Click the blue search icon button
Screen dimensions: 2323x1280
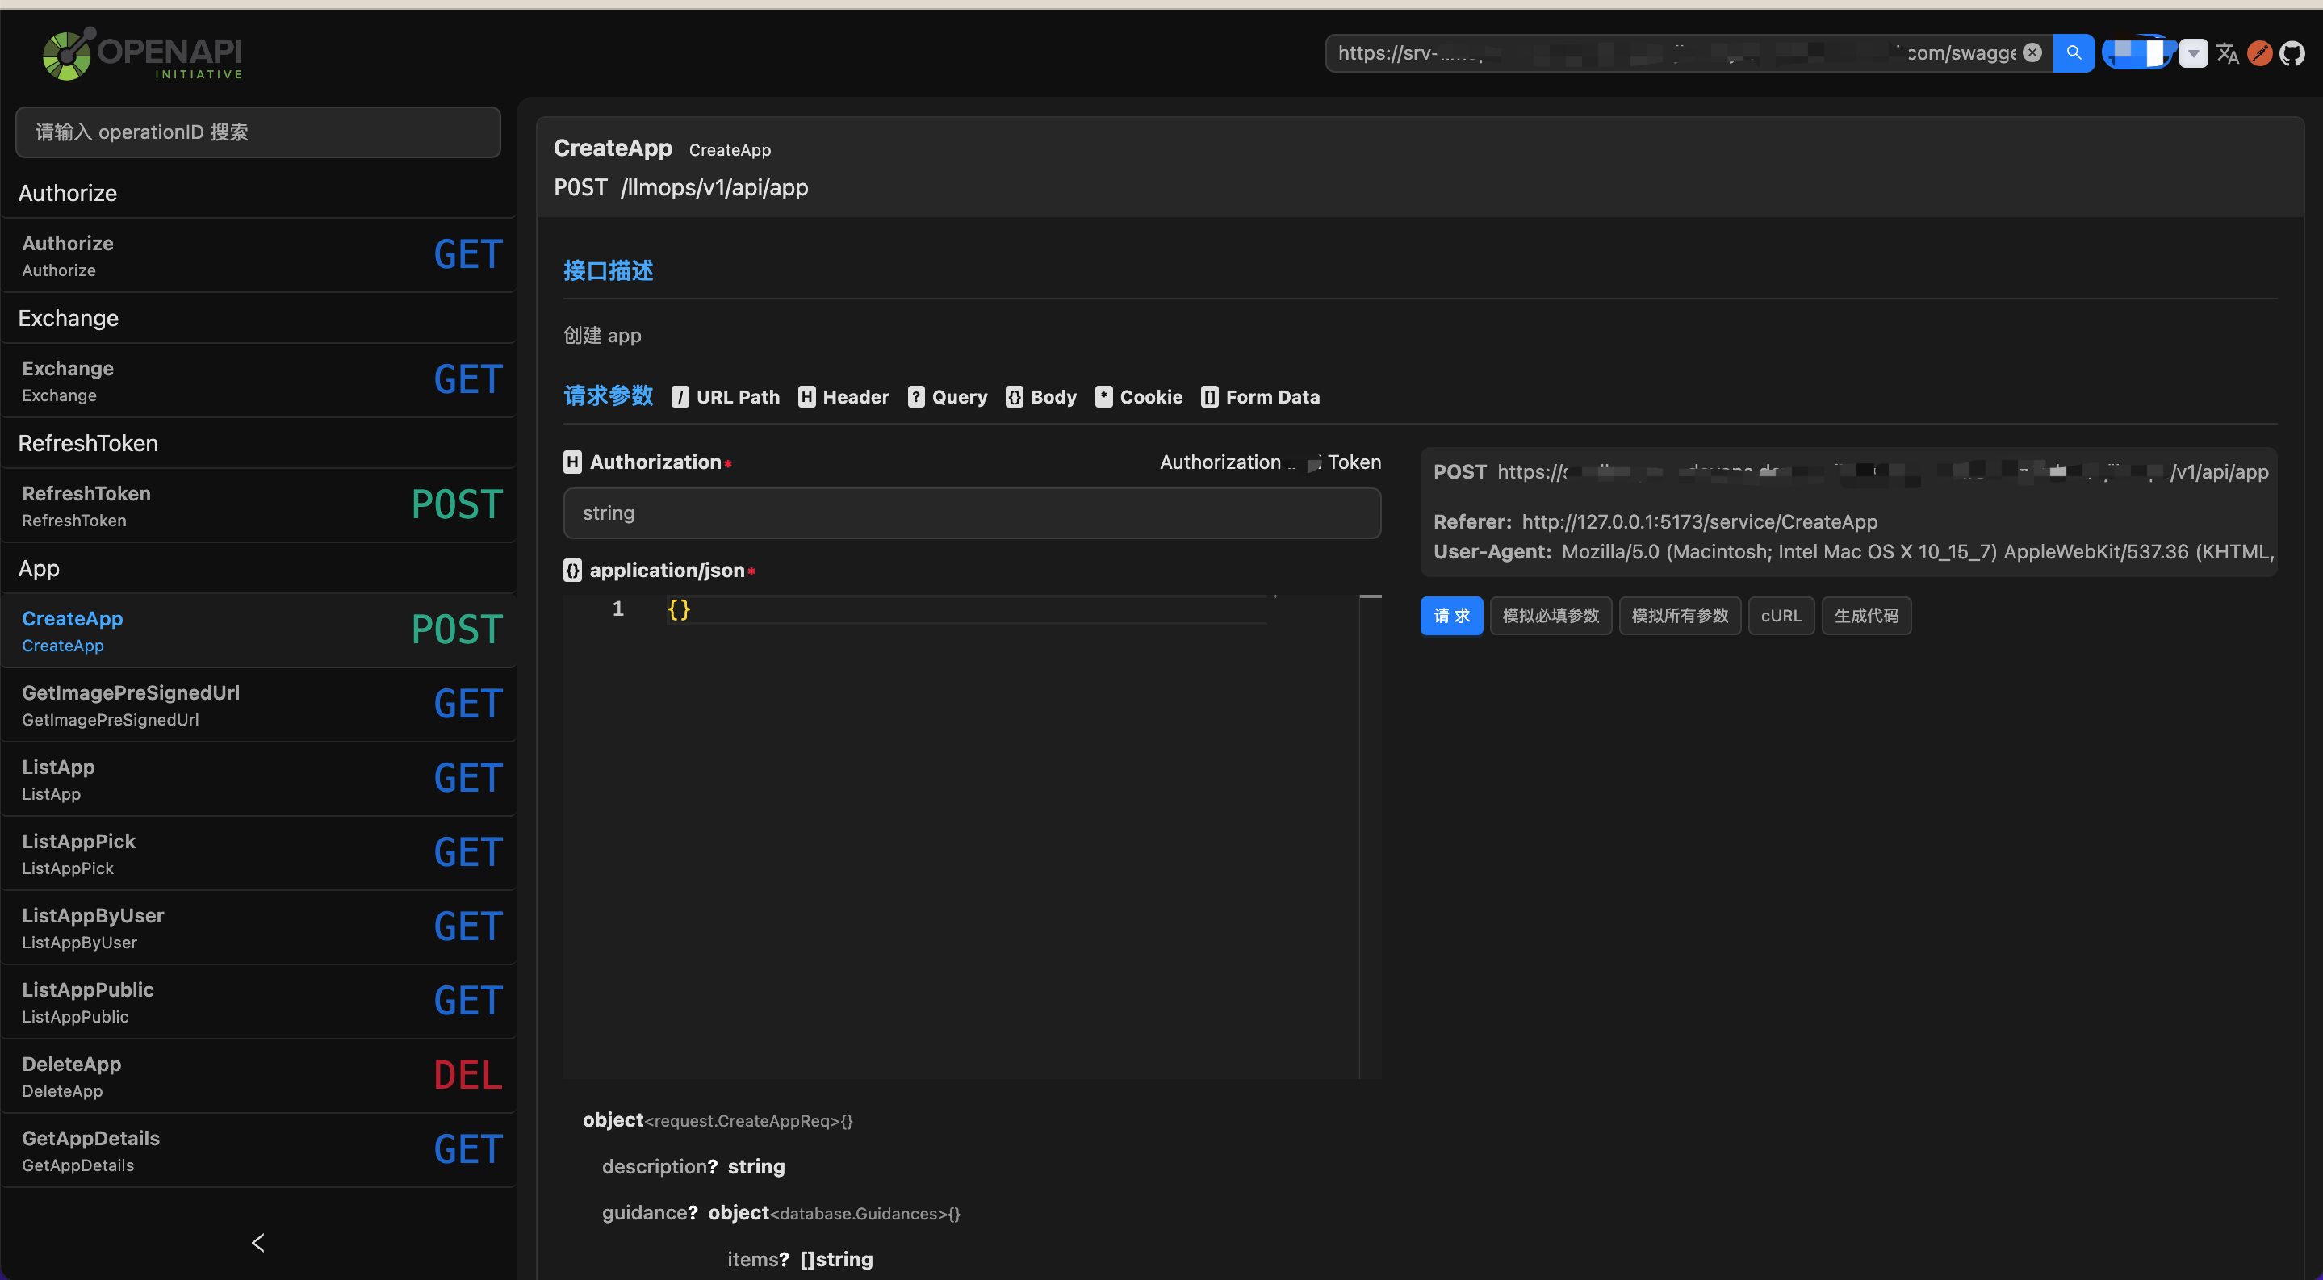point(2074,52)
